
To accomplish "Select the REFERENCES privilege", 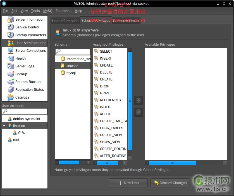I will pyautogui.click(x=110, y=100).
